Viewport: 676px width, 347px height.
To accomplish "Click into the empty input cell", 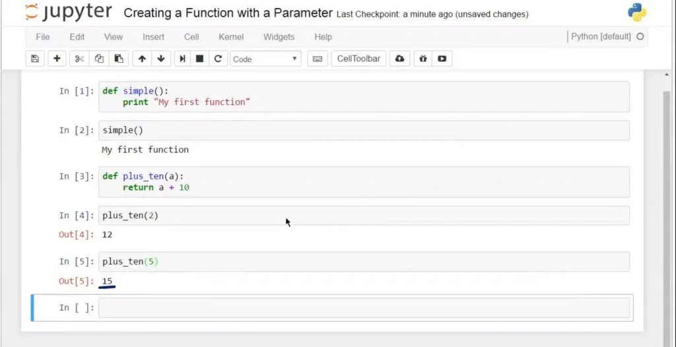I will [x=363, y=307].
